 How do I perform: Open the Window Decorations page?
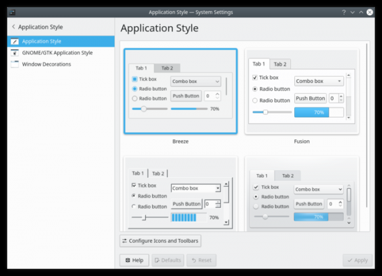point(46,64)
